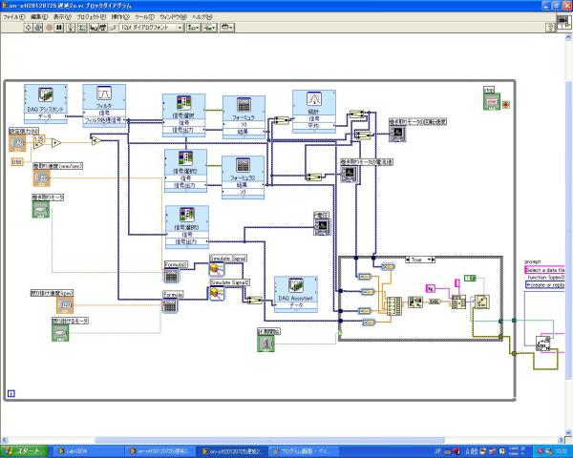Toggle the stop Boolean terminal
The height and width of the screenshot is (458, 573).
pos(491,101)
